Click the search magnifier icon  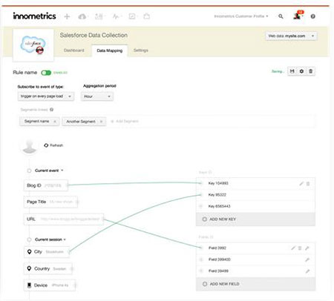click(x=281, y=16)
